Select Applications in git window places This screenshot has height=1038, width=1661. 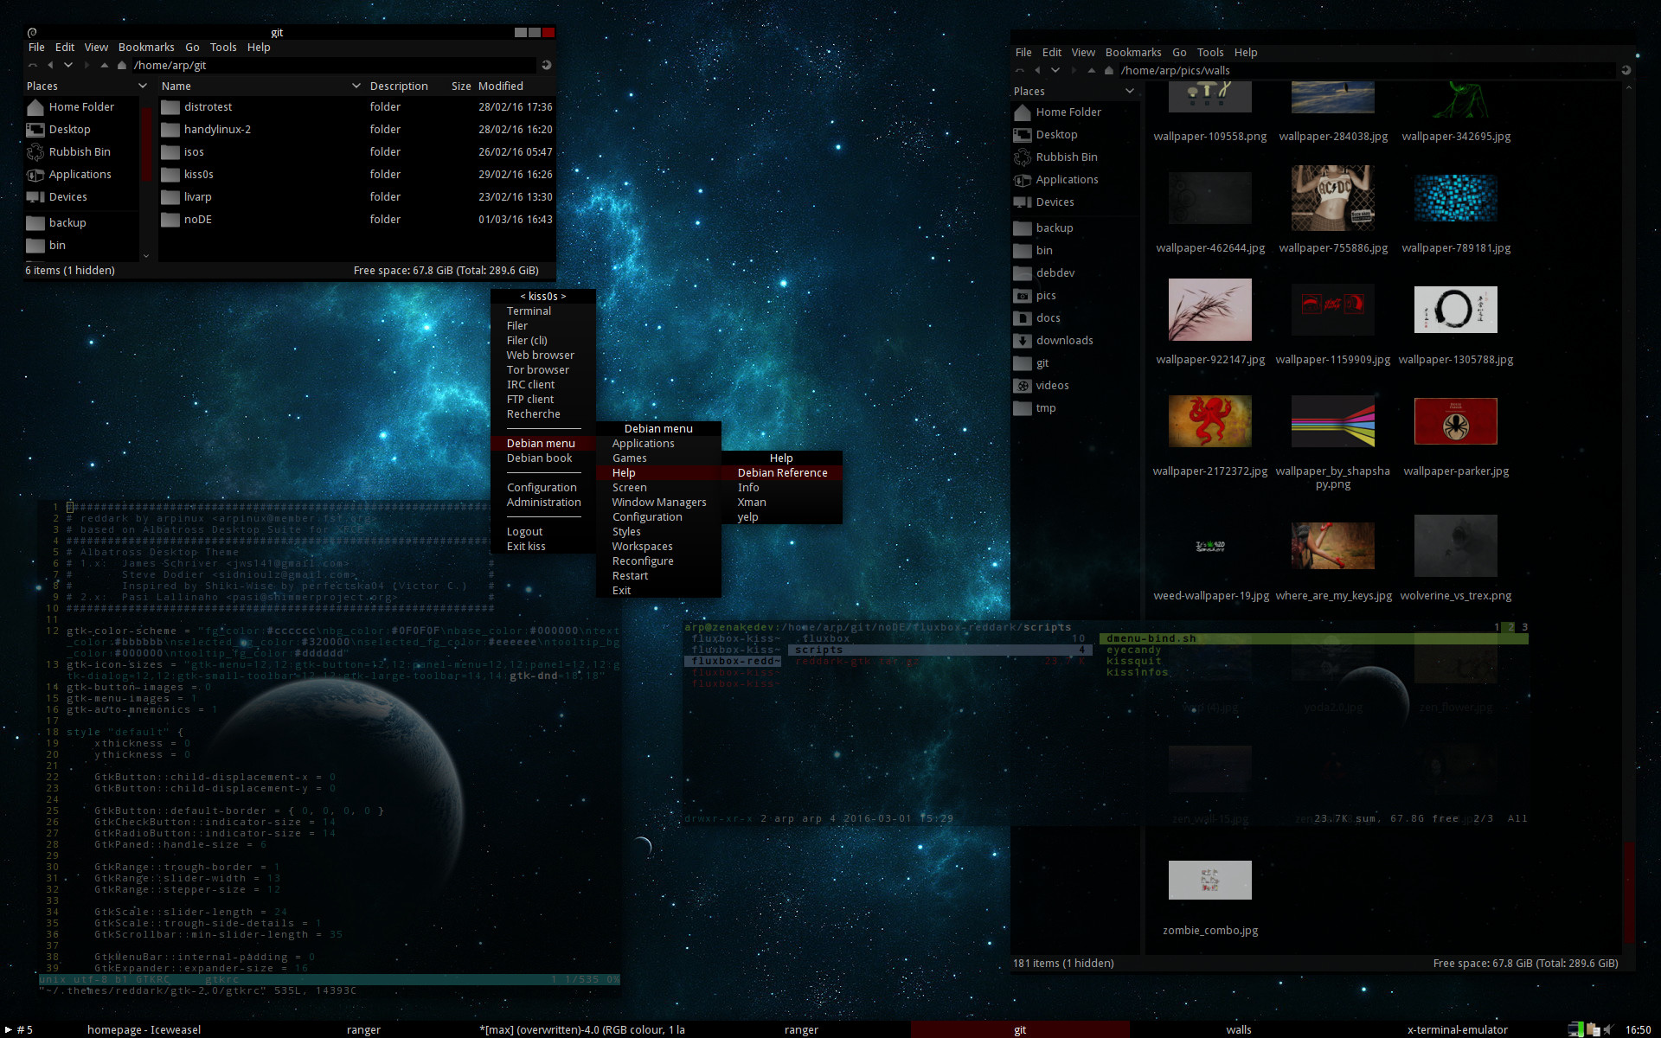click(x=69, y=175)
